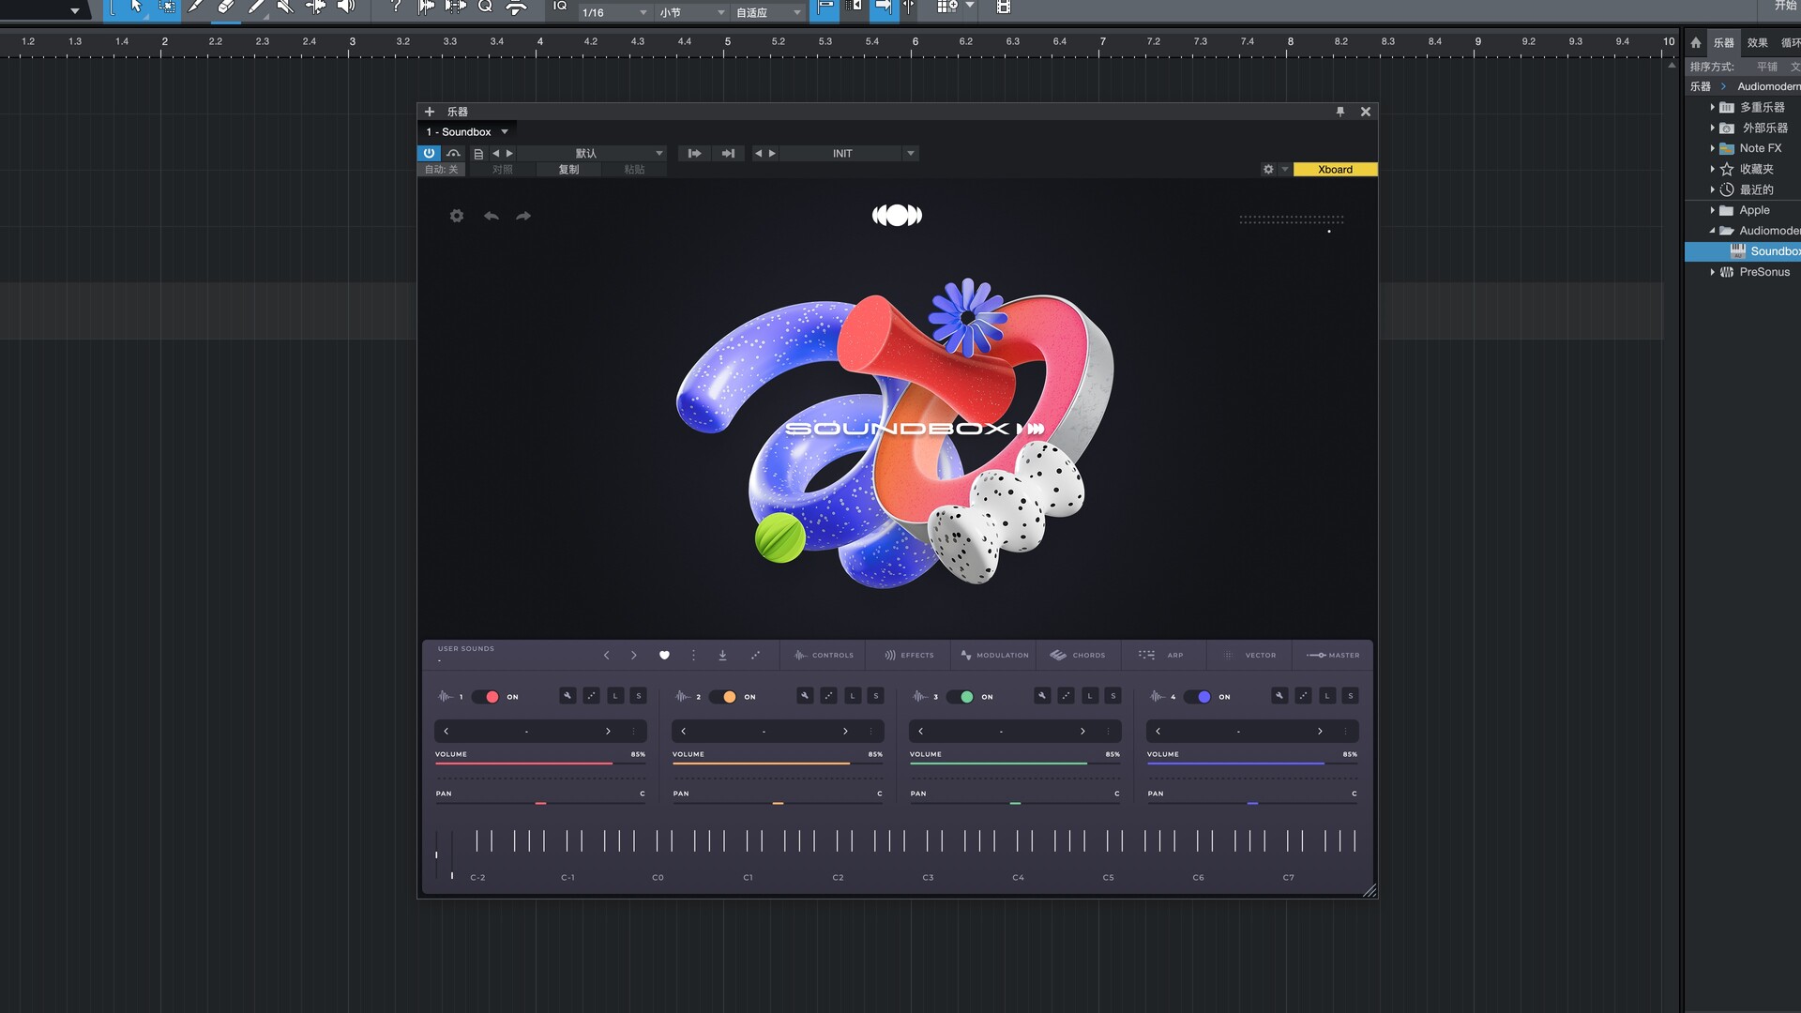Open the Modulation tab
The height and width of the screenshot is (1013, 1801).
pos(994,656)
